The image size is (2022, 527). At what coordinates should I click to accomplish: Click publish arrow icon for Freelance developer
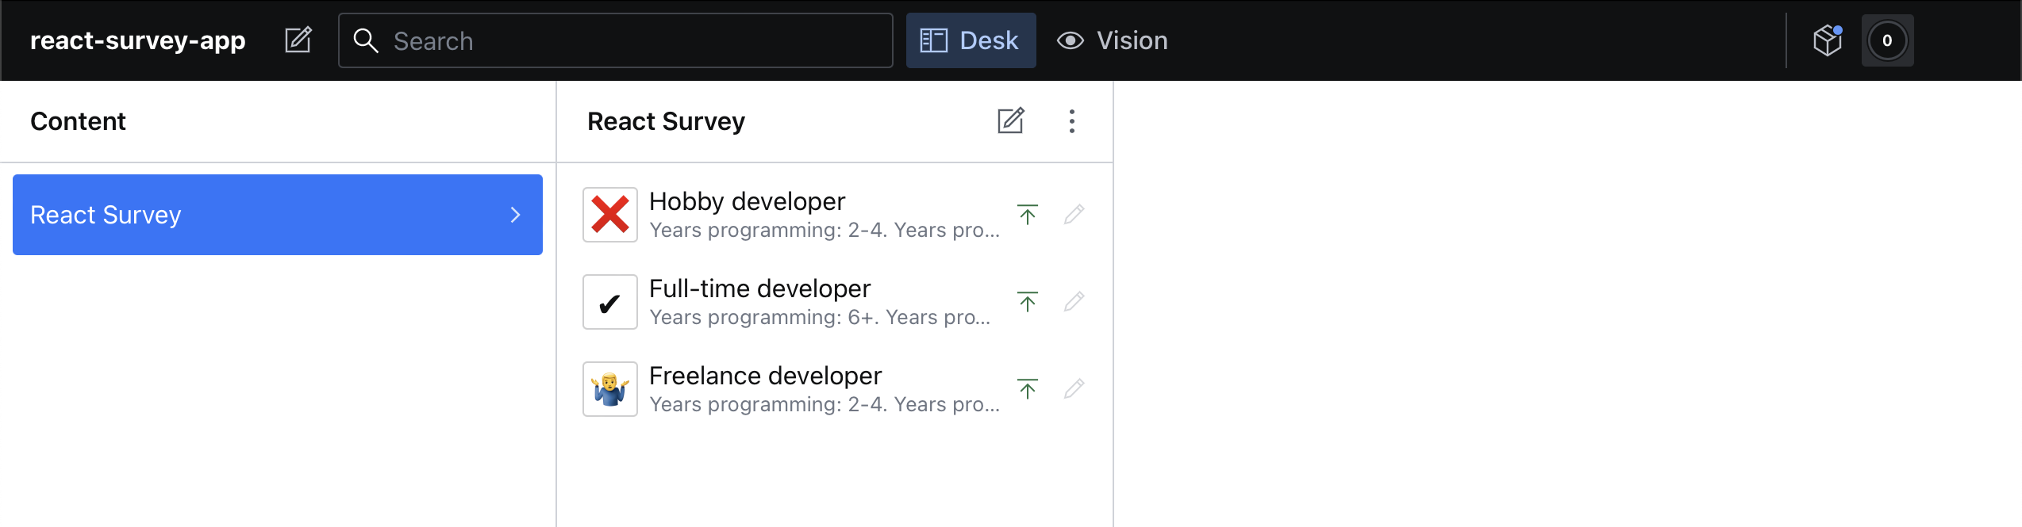point(1028,388)
